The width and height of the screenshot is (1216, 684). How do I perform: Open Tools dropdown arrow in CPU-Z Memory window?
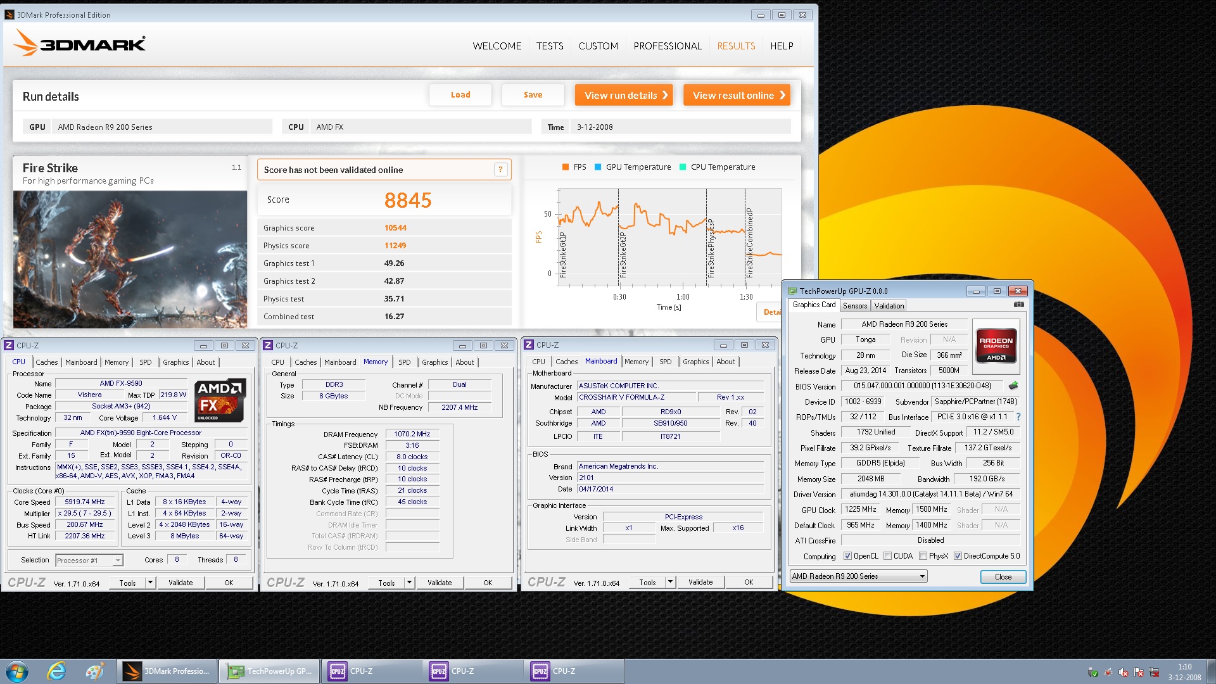[x=409, y=583]
